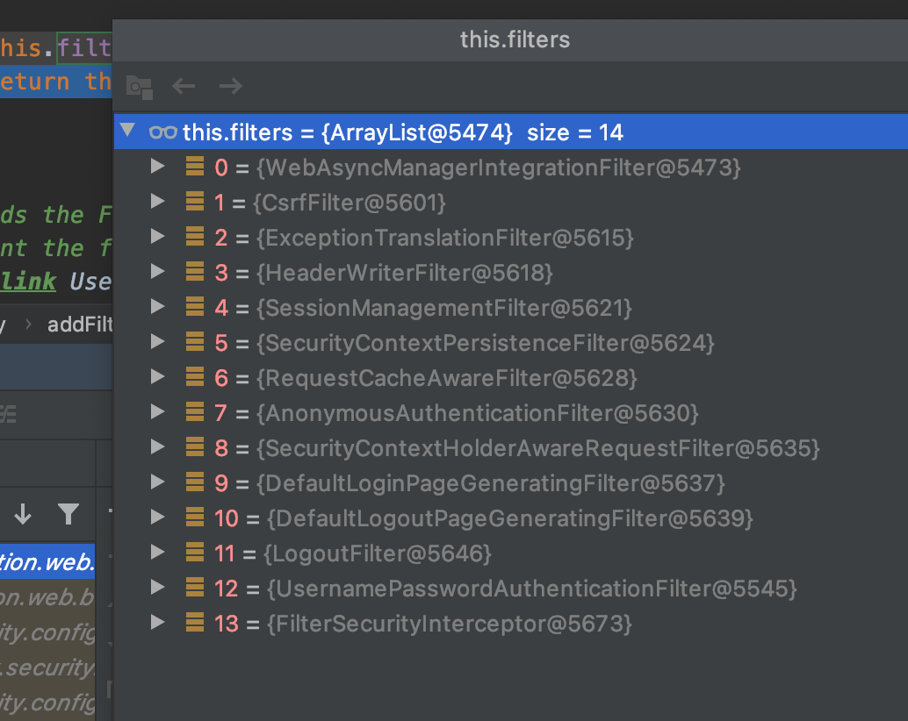
Task: Expand element 13 FilterSecurityInterceptor
Action: tap(157, 622)
